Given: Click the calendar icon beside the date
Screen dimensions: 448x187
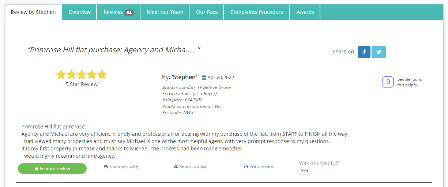Looking at the screenshot, I should click(x=204, y=78).
